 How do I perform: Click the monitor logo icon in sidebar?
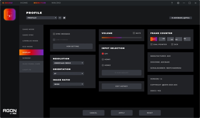tap(9, 14)
